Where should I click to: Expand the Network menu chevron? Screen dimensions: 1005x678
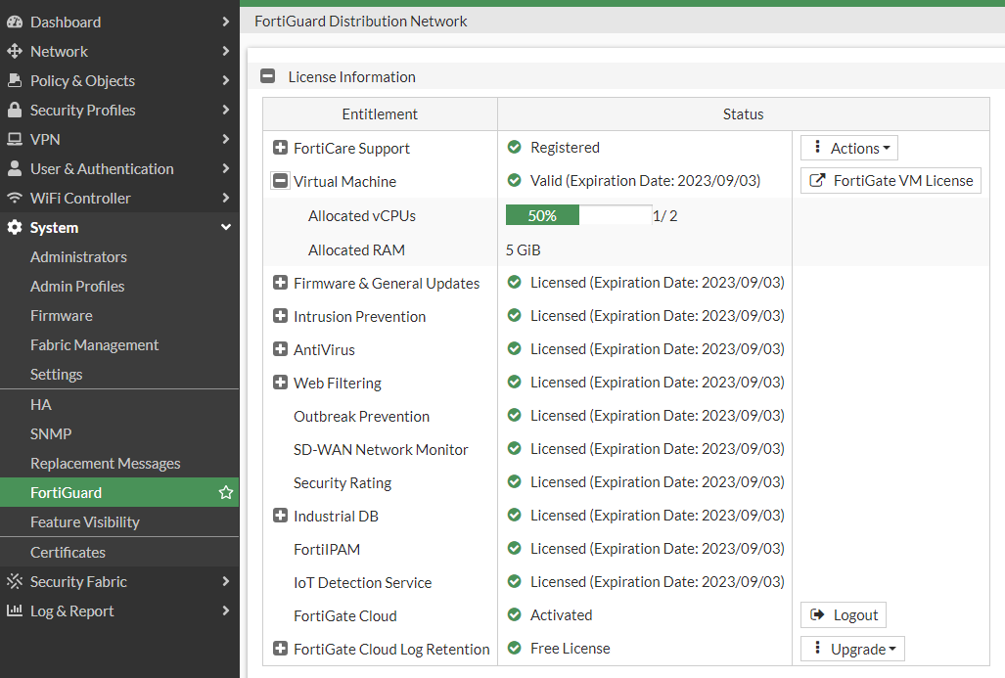coord(226,51)
